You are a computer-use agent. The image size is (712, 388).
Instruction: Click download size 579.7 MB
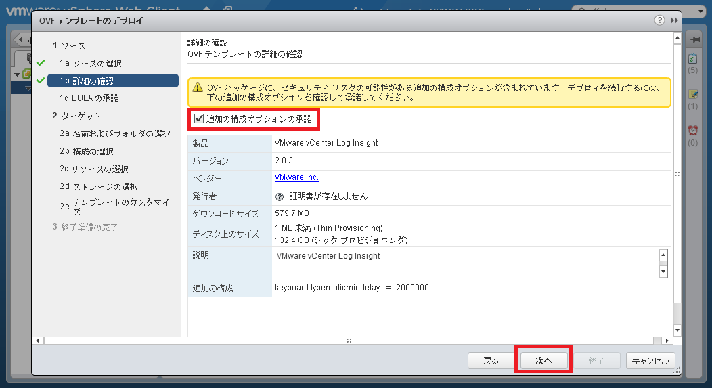point(292,213)
